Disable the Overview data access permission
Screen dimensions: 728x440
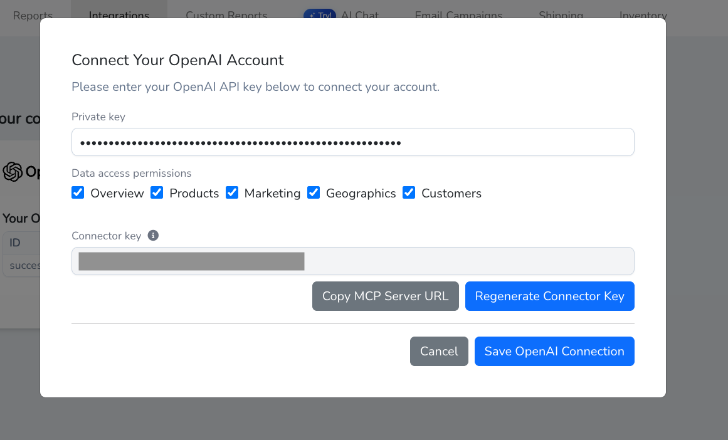pyautogui.click(x=78, y=192)
